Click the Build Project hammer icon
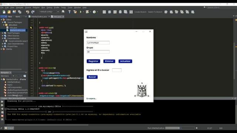This screenshot has width=237, height=133. coord(69,12)
